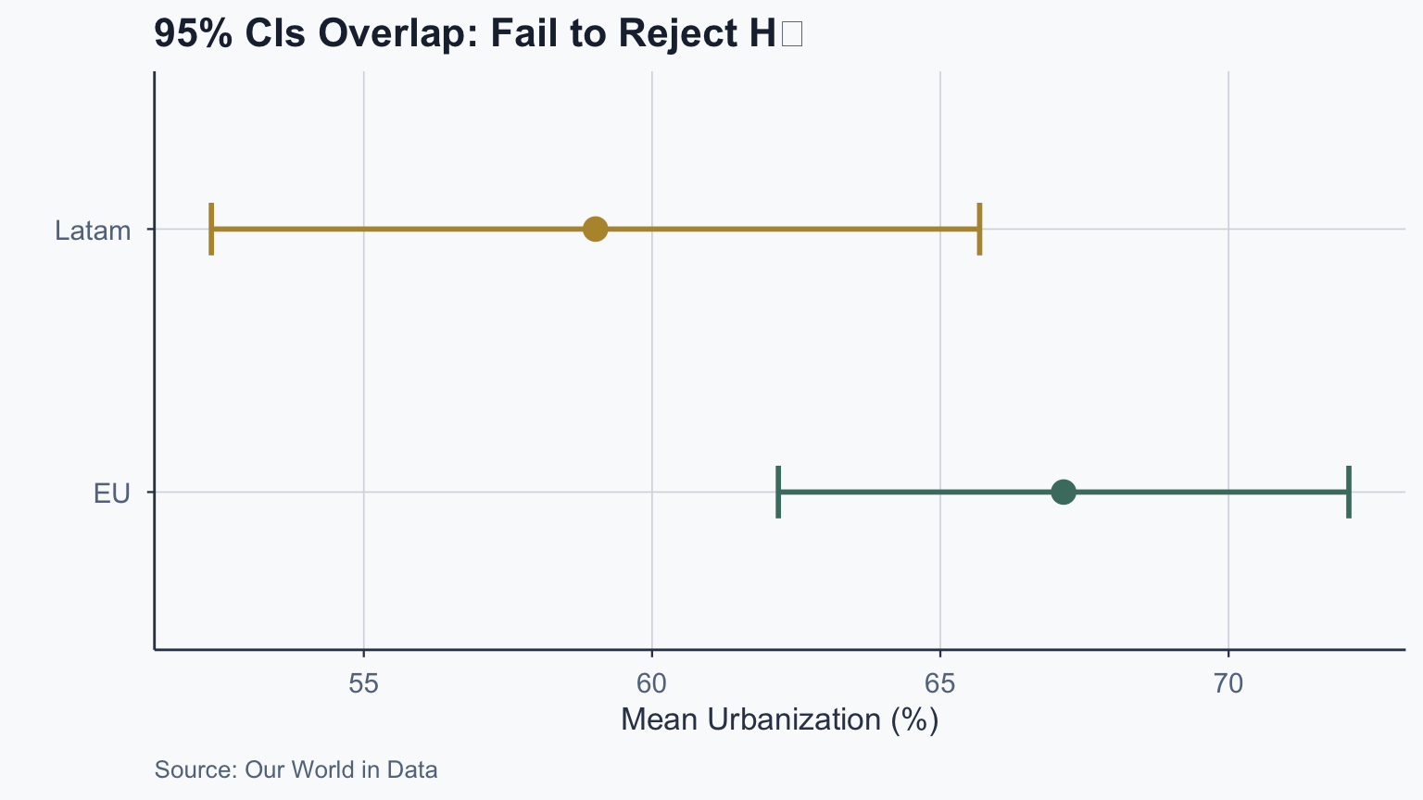
Task: Click the EU error bar right of its mean
Action: [1204, 492]
